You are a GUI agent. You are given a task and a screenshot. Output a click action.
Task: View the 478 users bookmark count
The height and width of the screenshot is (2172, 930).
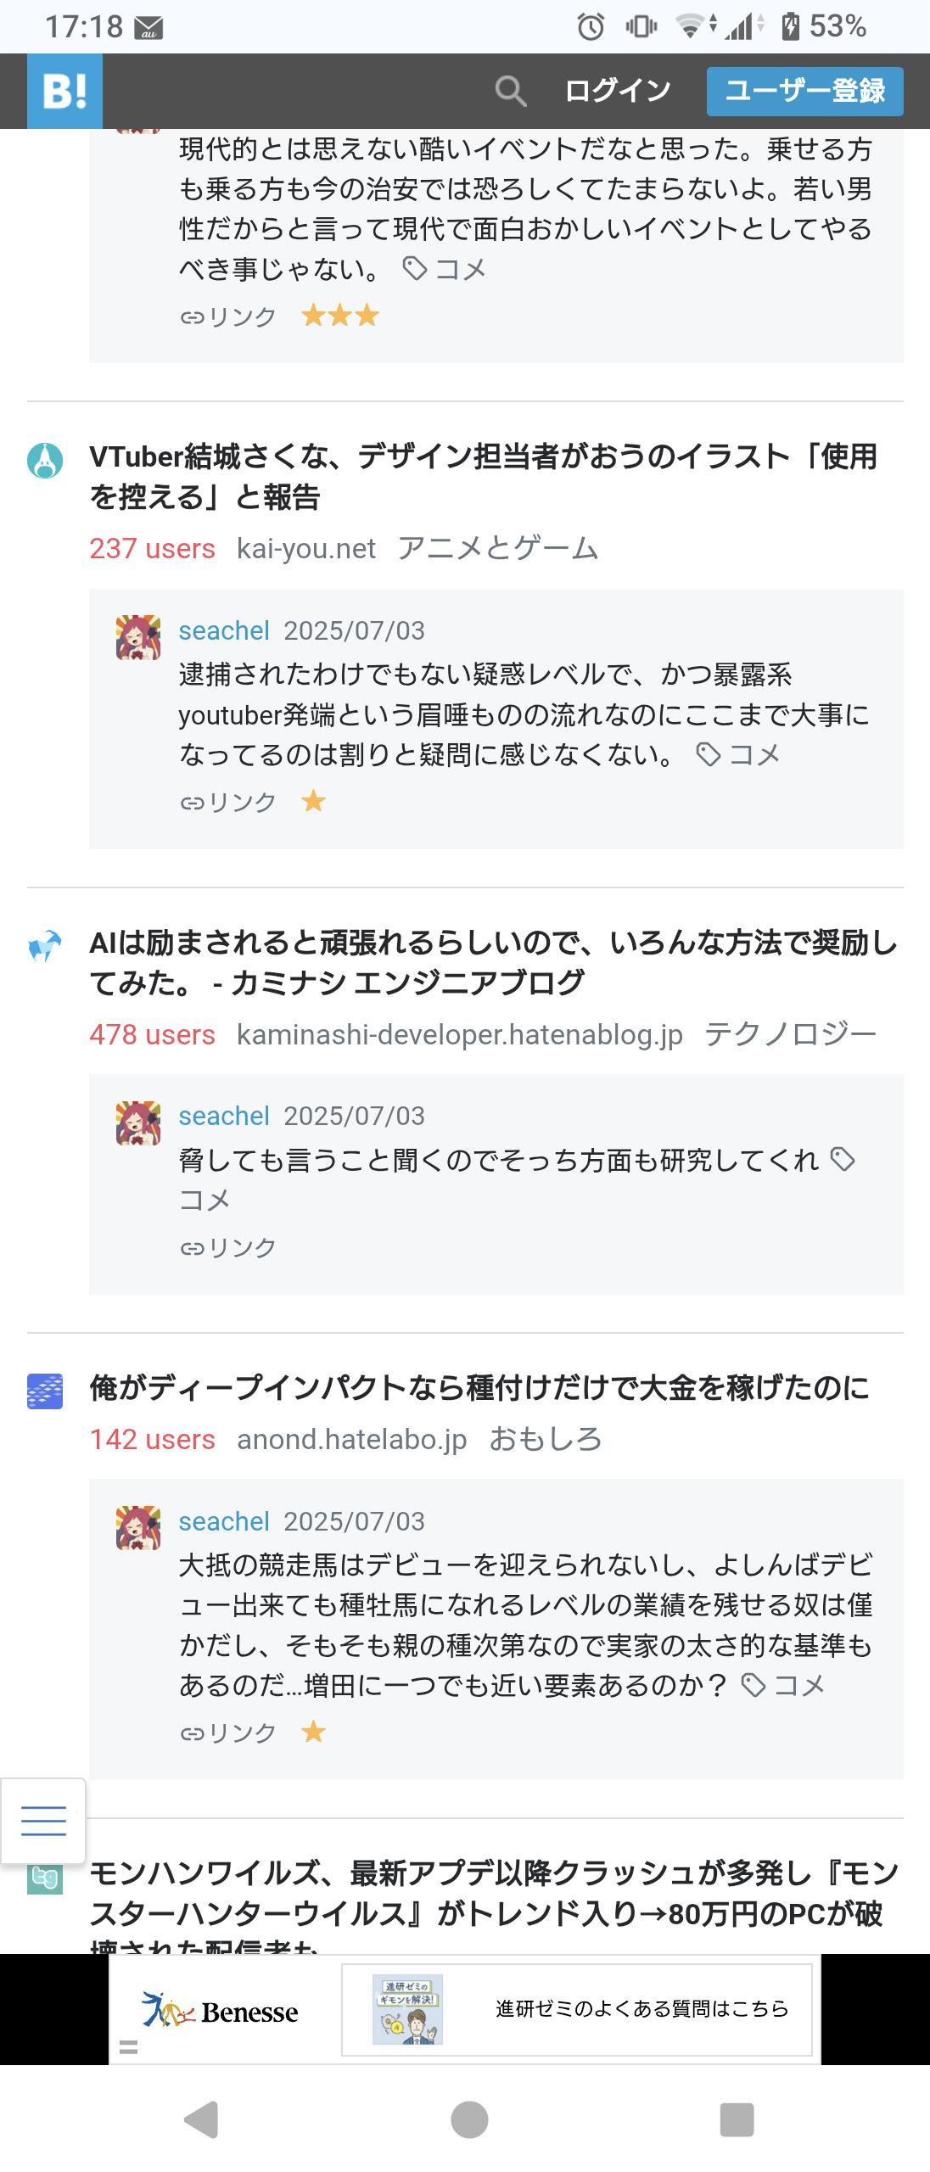click(x=153, y=1035)
